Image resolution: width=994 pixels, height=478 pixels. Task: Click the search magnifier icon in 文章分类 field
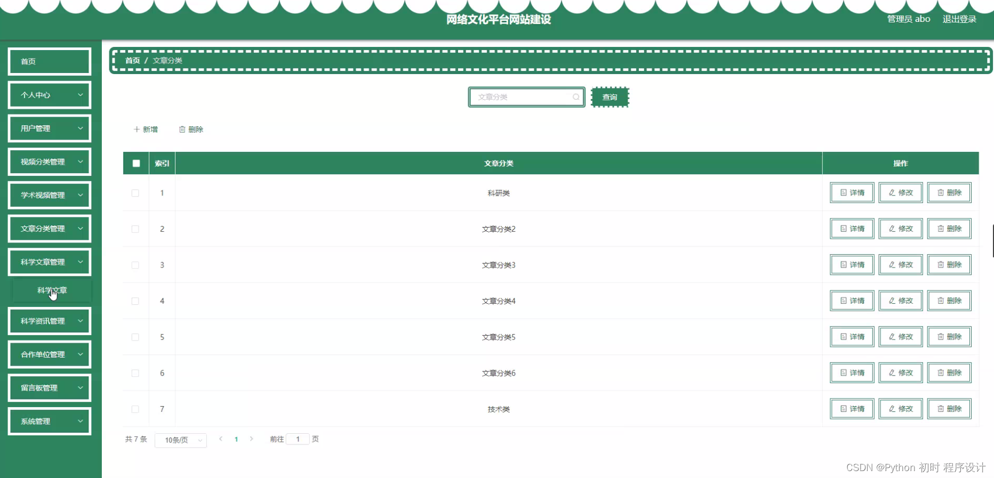coord(576,97)
